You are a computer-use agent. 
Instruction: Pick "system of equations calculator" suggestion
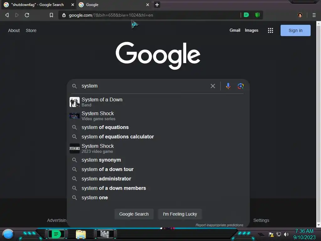click(x=158, y=137)
